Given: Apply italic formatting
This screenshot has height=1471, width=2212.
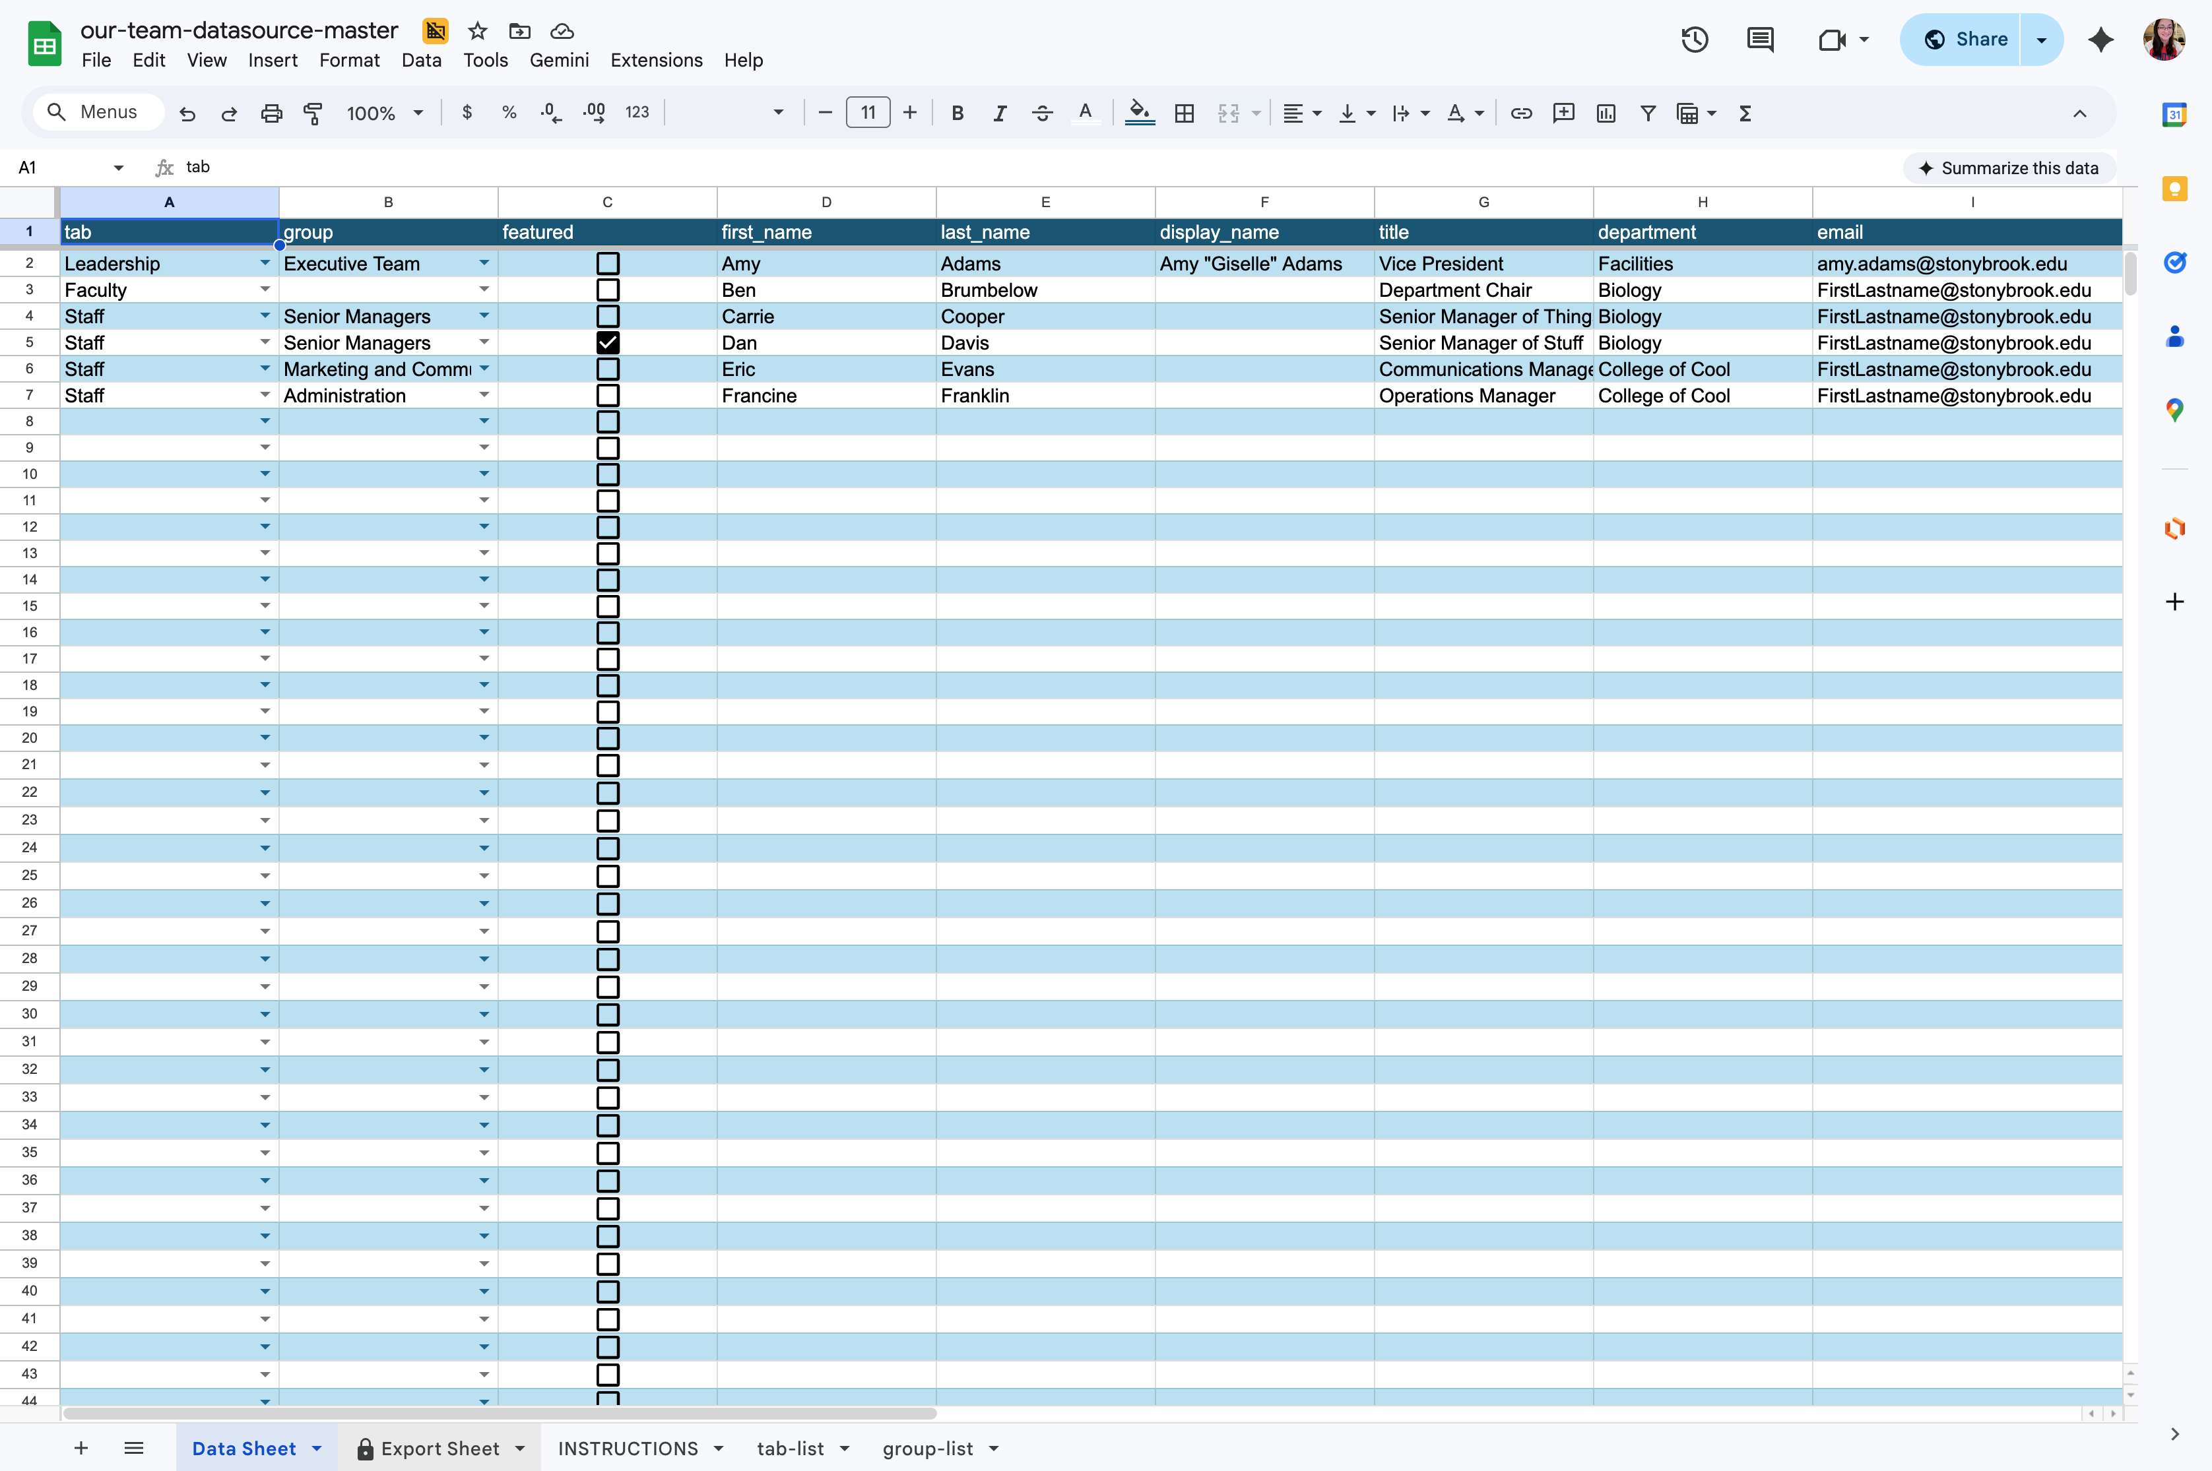Looking at the screenshot, I should pyautogui.click(x=1000, y=113).
